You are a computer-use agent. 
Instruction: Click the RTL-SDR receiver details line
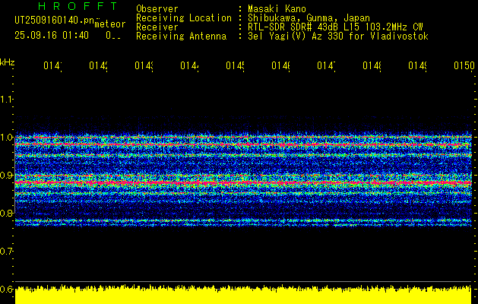click(335, 27)
